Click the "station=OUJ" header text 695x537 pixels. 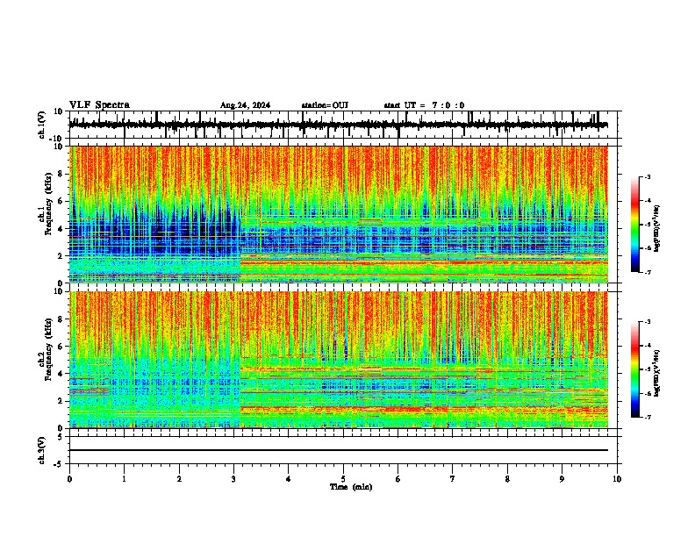(325, 105)
